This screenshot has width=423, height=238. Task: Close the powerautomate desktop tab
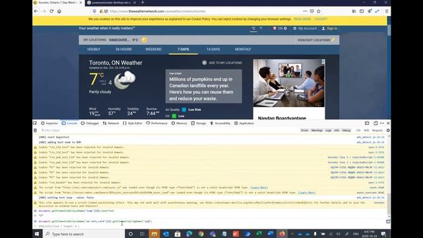pyautogui.click(x=135, y=3)
